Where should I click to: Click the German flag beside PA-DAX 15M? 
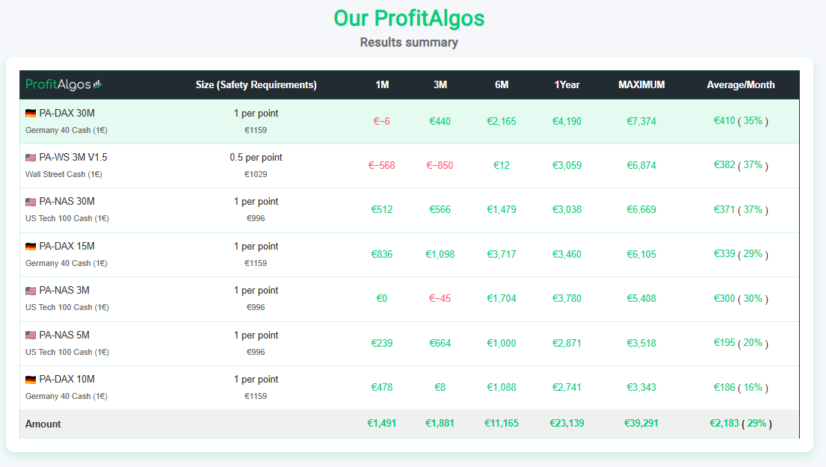[31, 247]
